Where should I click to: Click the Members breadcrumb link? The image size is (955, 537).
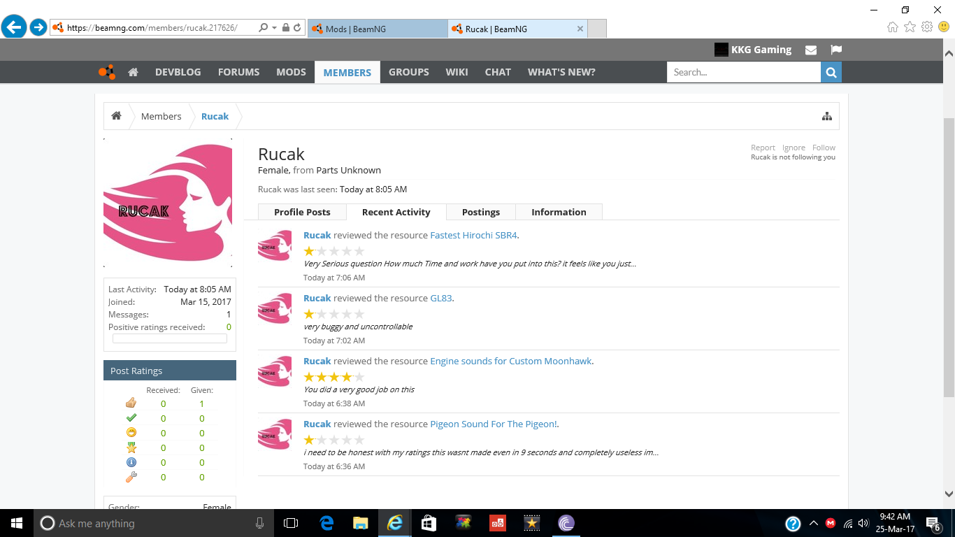(x=161, y=116)
